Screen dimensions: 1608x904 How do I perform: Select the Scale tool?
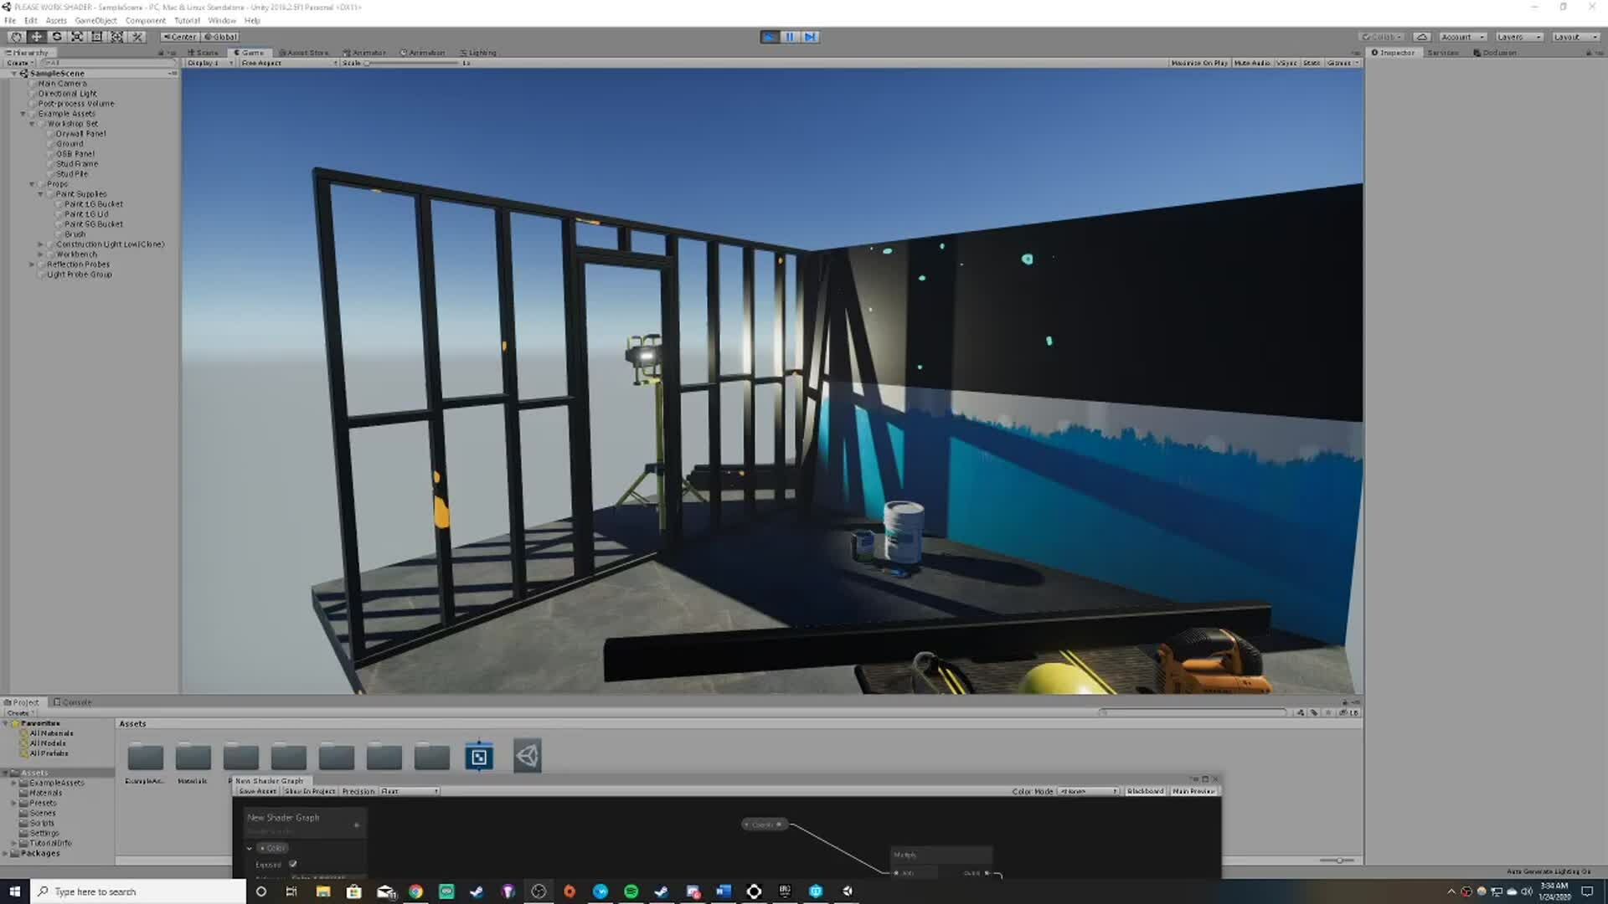[x=77, y=37]
